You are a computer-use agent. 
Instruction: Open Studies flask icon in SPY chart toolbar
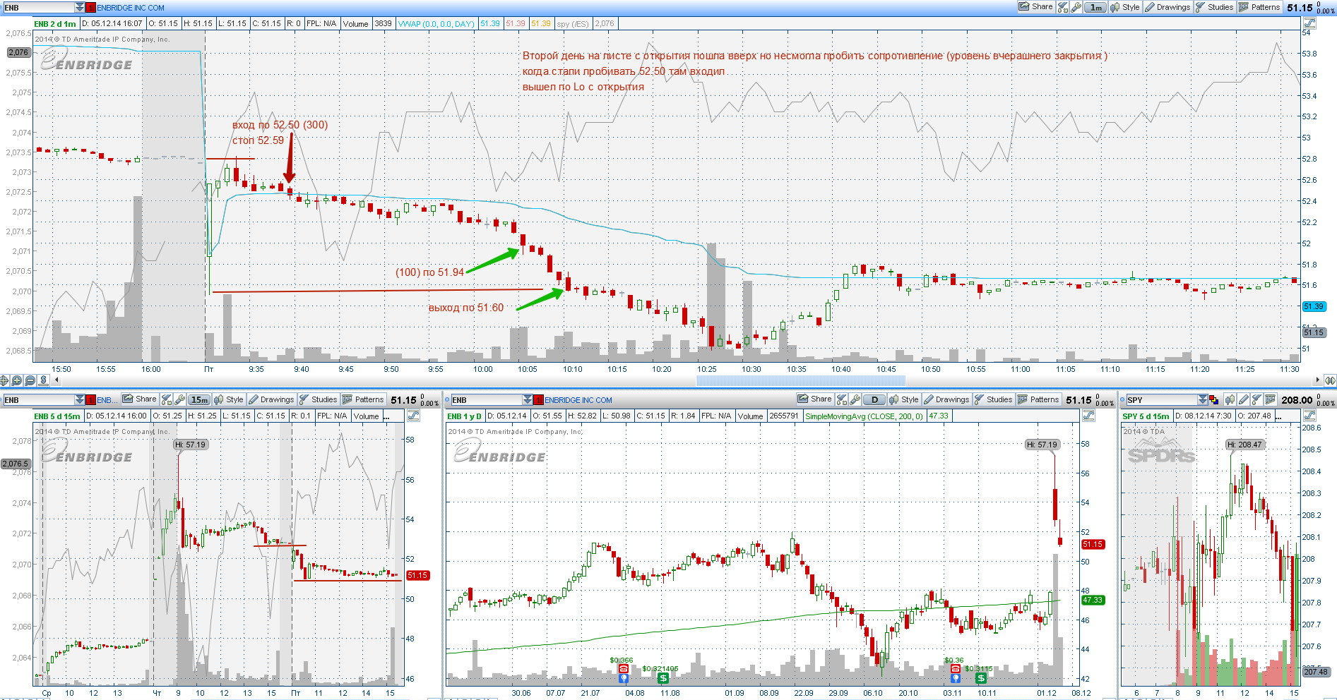click(1256, 399)
